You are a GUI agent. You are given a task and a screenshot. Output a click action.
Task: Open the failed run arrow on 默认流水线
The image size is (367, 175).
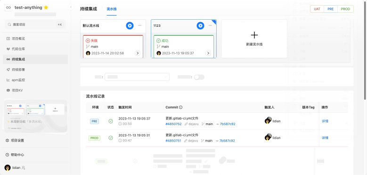138,53
